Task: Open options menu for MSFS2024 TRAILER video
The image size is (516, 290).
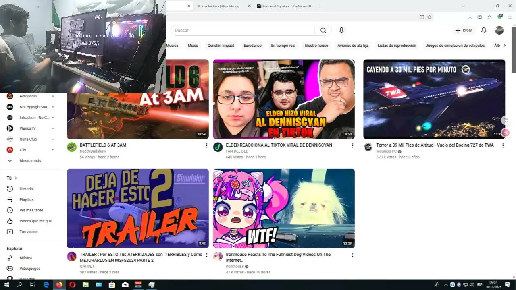Action: pyautogui.click(x=206, y=255)
